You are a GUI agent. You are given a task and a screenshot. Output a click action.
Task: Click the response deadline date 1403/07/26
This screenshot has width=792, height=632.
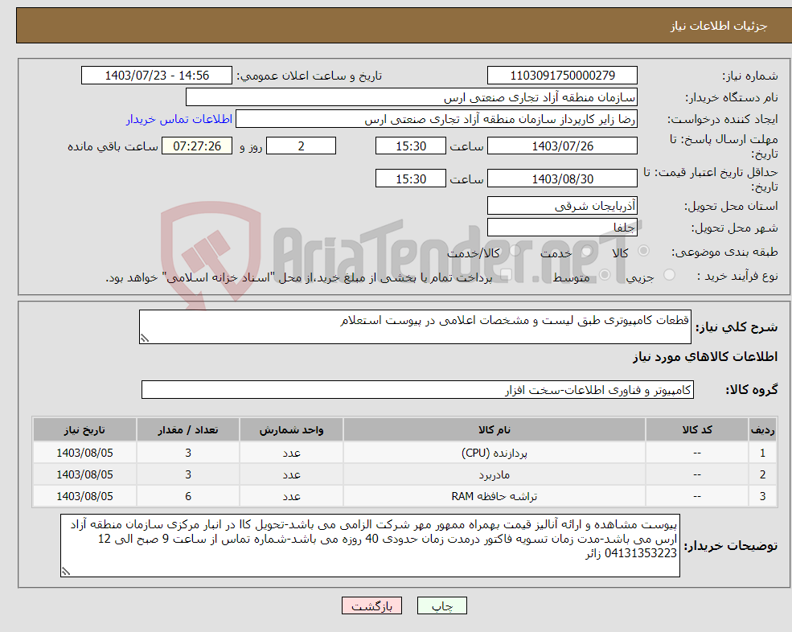pyautogui.click(x=562, y=146)
